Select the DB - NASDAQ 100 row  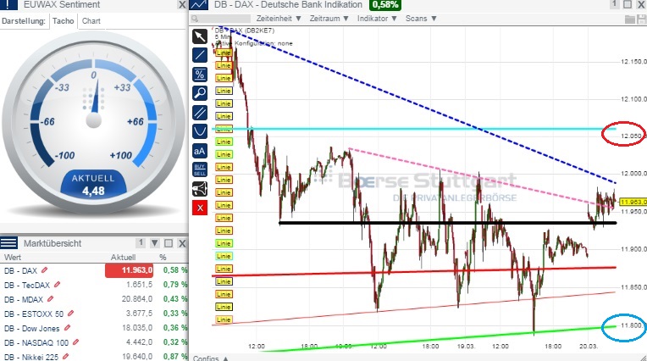tap(94, 343)
